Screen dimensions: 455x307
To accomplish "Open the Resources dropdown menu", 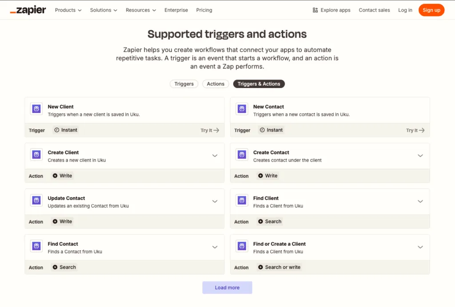I will coord(141,10).
